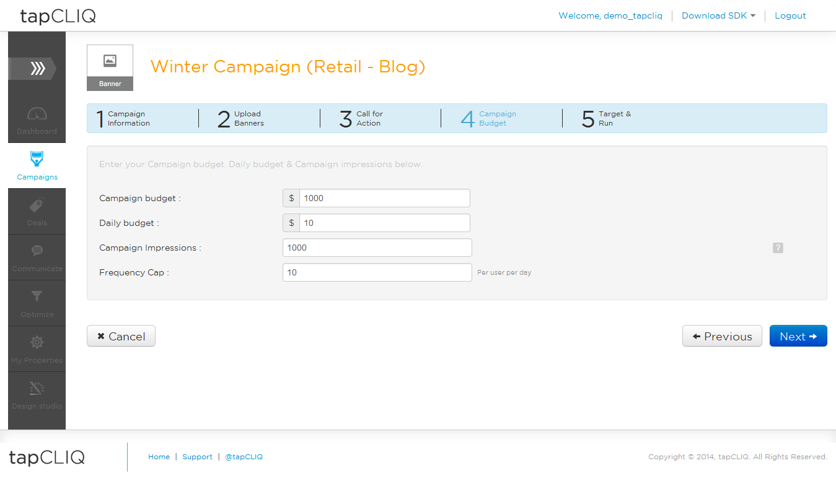The height and width of the screenshot is (484, 836).
Task: Focus the Campaign budget field
Action: [384, 198]
